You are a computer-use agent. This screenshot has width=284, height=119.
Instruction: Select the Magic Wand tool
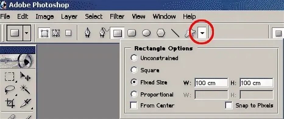[25, 89]
